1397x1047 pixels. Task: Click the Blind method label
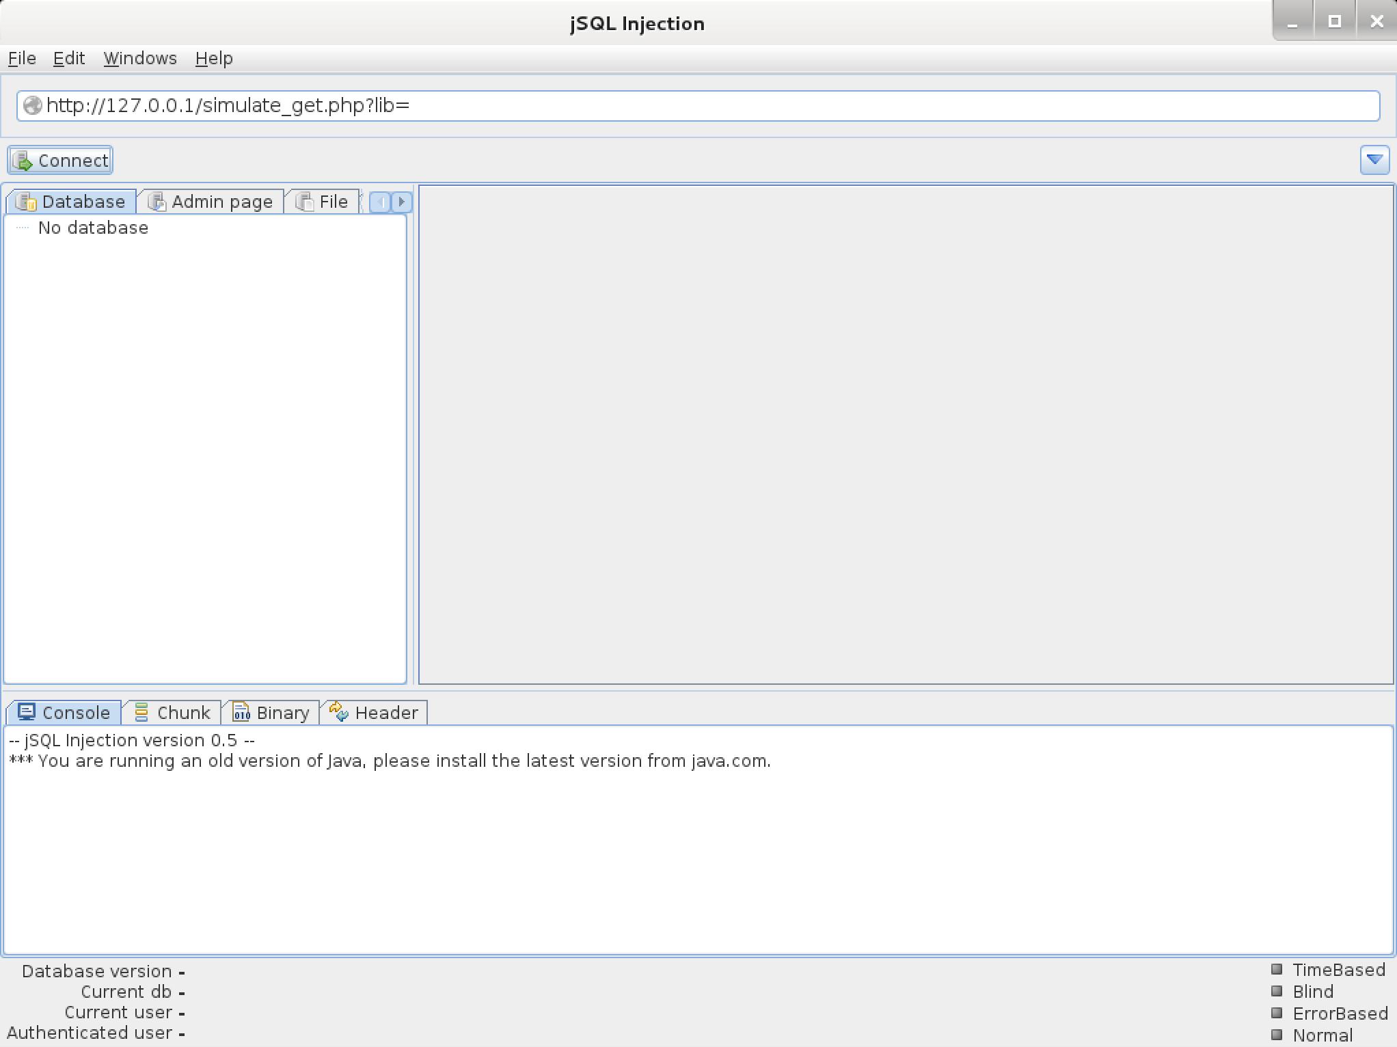coord(1312,992)
